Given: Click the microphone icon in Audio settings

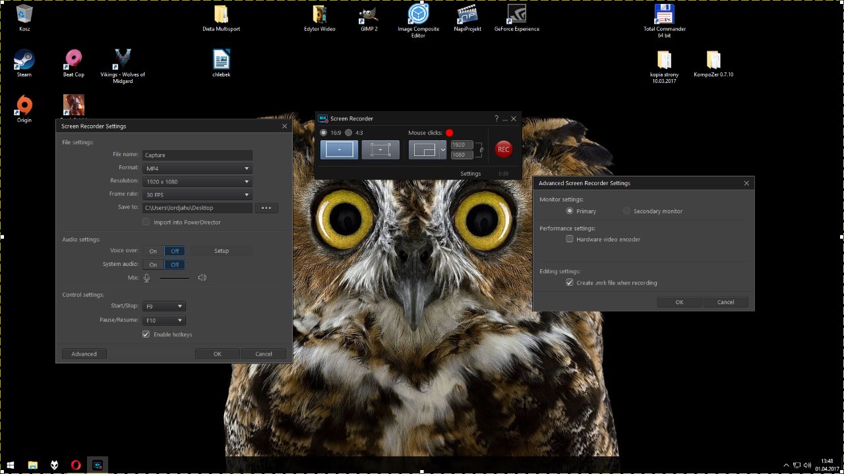Looking at the screenshot, I should pos(147,278).
